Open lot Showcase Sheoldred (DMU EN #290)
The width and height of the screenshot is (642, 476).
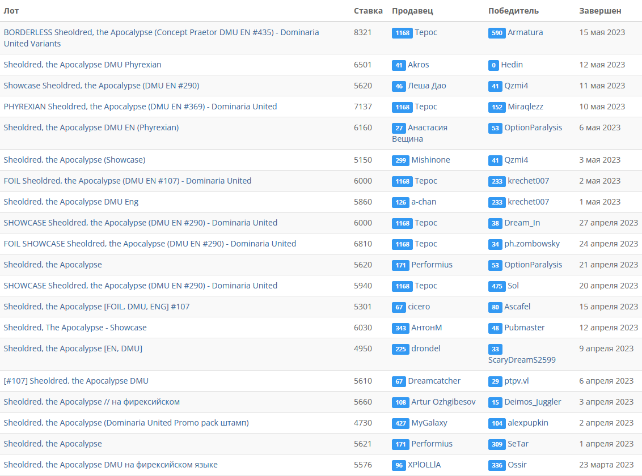tap(102, 86)
